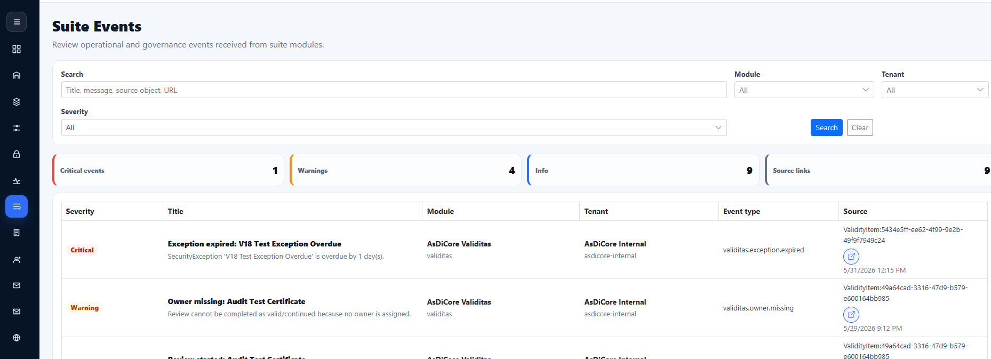Click the red Critical severity badge

click(82, 250)
